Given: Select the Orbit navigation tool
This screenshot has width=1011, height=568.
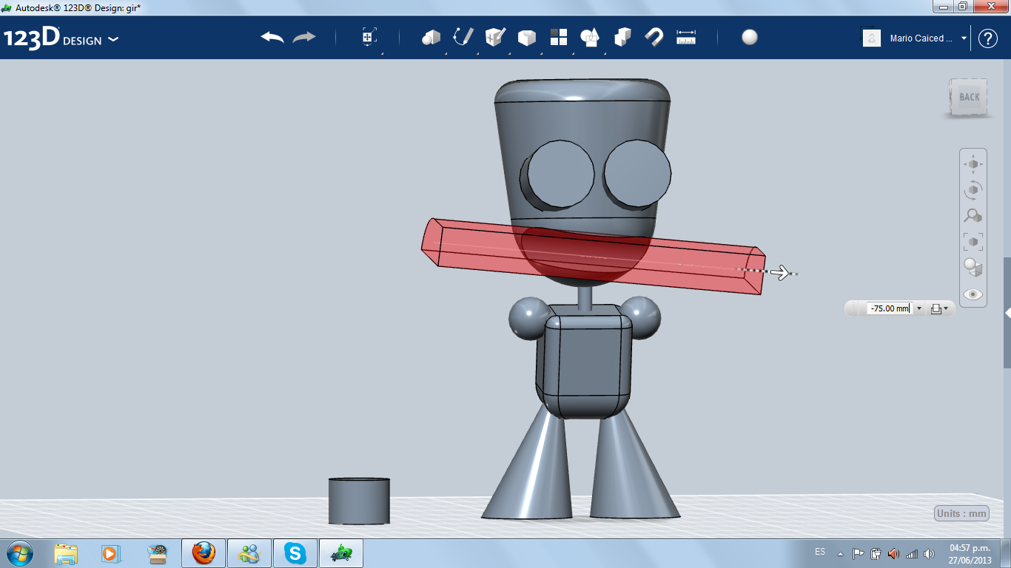Looking at the screenshot, I should pyautogui.click(x=973, y=190).
